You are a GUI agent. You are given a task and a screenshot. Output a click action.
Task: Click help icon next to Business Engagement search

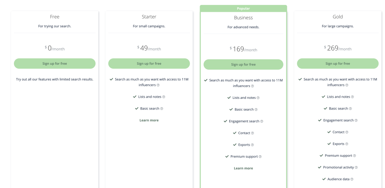pos(262,122)
